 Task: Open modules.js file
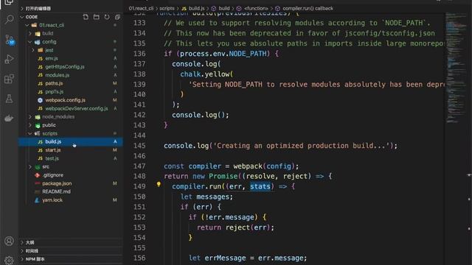point(71,75)
